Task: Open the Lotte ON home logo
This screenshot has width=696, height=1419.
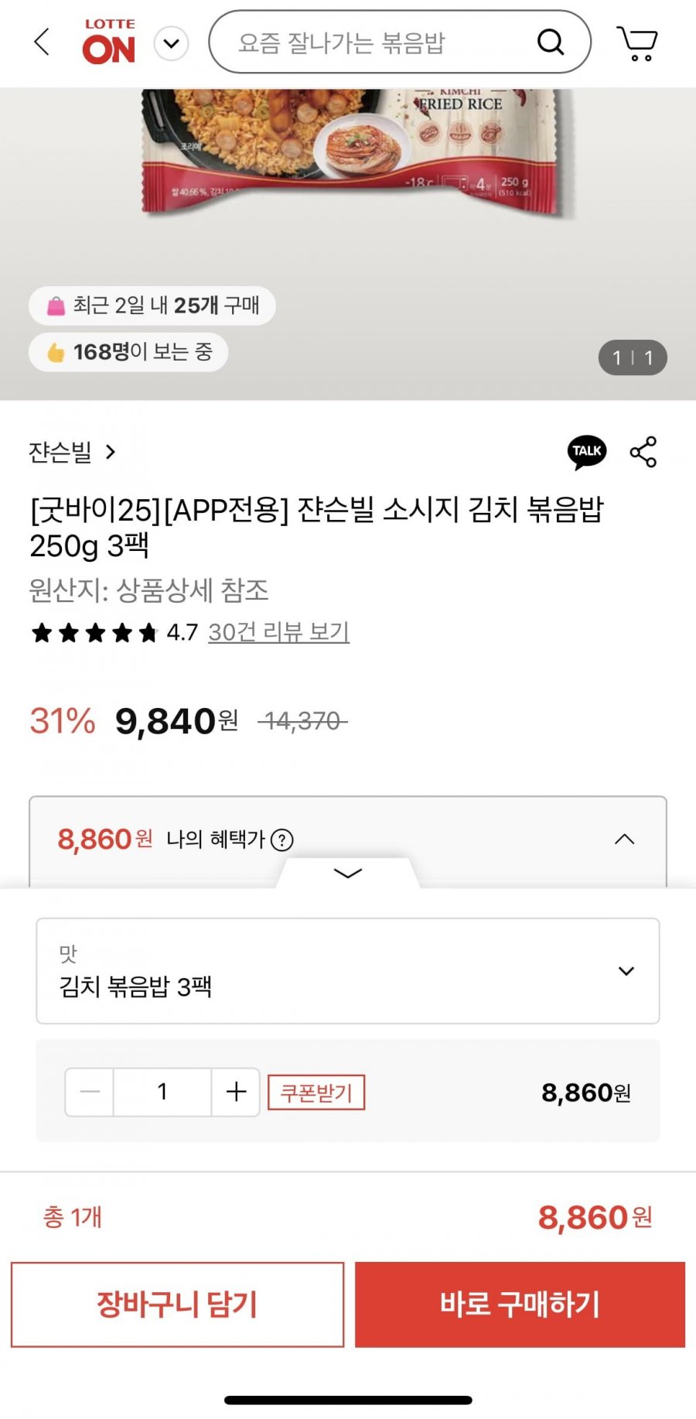Action: coord(109,42)
